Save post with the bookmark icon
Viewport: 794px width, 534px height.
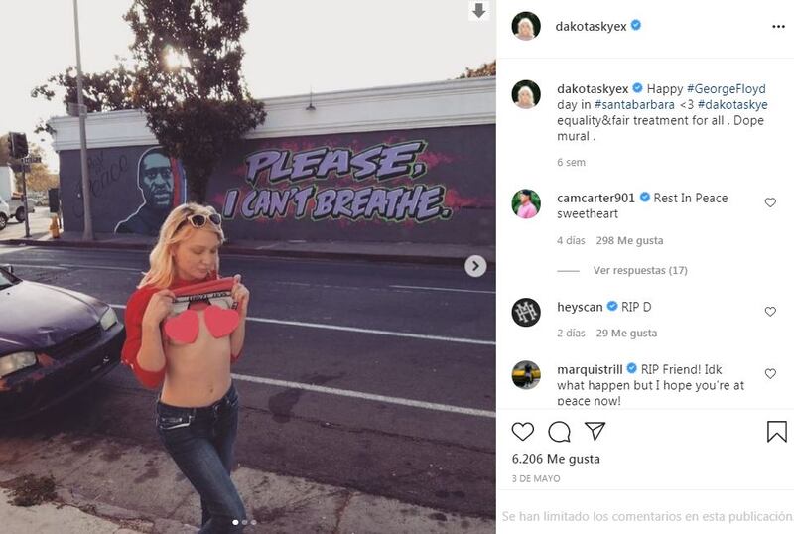(776, 432)
